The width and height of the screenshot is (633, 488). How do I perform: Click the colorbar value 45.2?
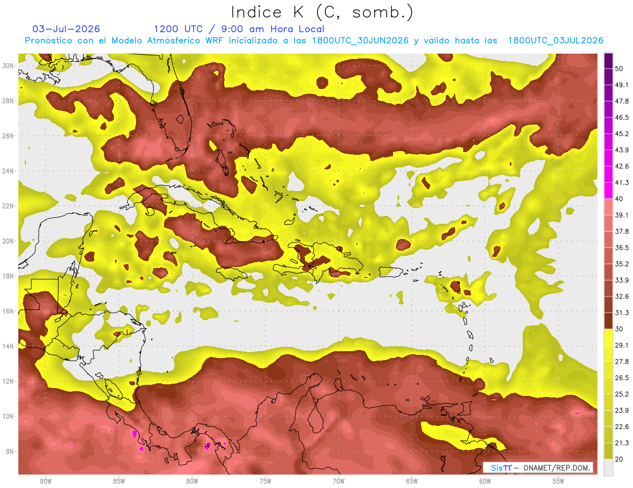point(622,134)
